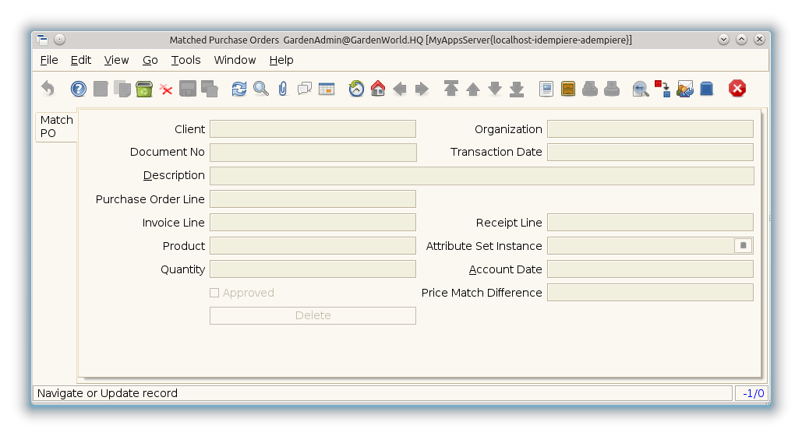Click the Attachment paperclip icon
802x436 pixels.
click(x=283, y=89)
